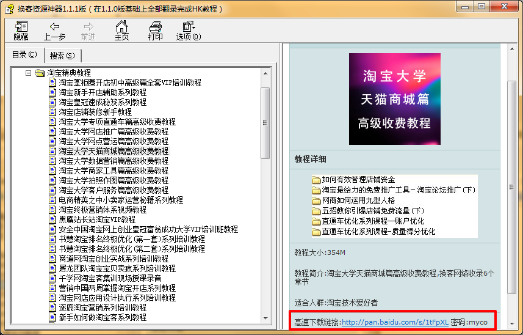Click document icon beside 千学网淘宝客集训现场授课录音
Image resolution: width=523 pixels, height=335 pixels.
pyautogui.click(x=52, y=278)
